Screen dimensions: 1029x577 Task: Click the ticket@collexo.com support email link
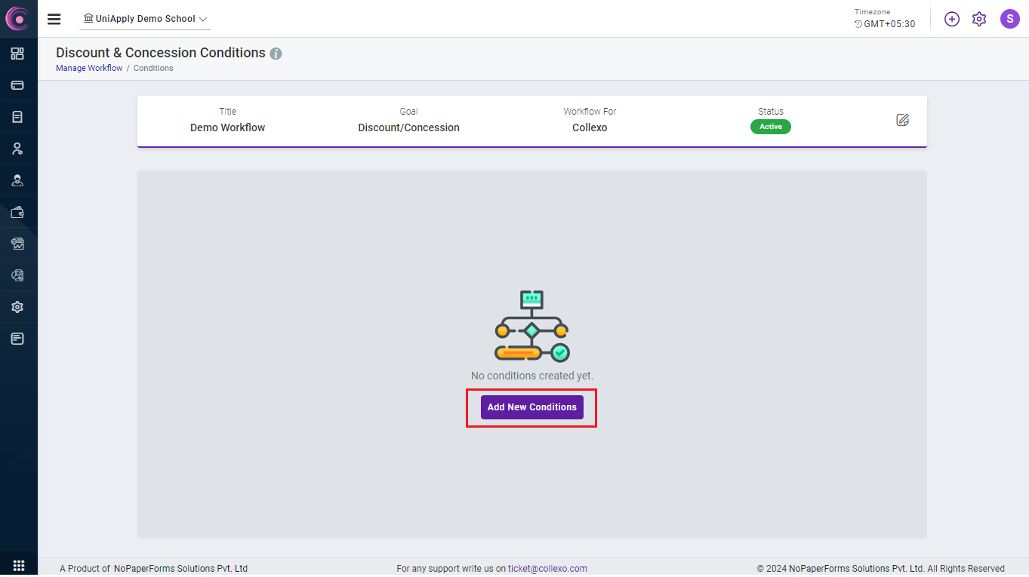tap(547, 569)
